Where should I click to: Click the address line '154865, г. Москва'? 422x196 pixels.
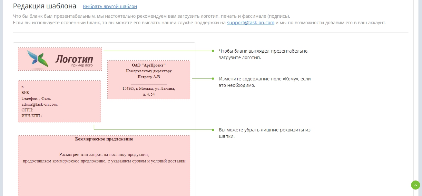(x=149, y=88)
